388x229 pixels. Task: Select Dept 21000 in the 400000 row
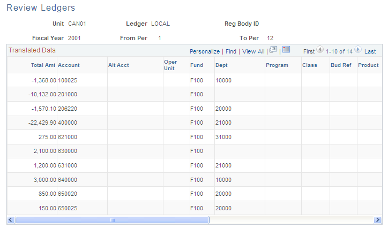pyautogui.click(x=223, y=123)
